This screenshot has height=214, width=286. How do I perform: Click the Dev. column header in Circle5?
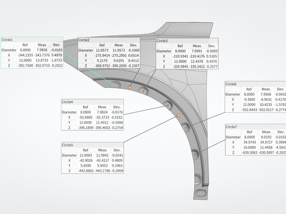(x=117, y=150)
